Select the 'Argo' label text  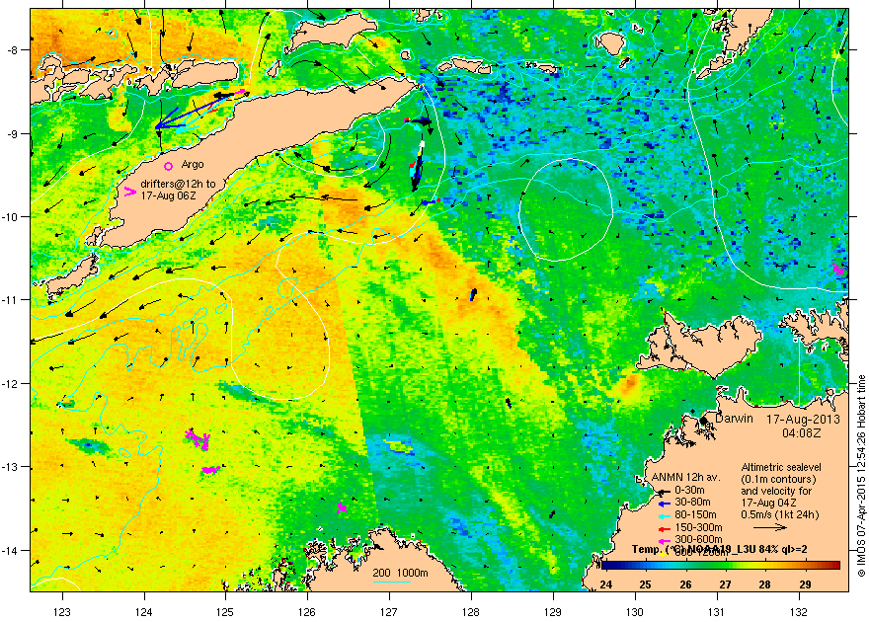pyautogui.click(x=193, y=165)
